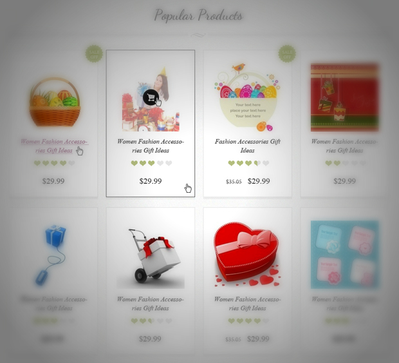Click fourth heart under red heart box
The width and height of the screenshot is (399, 363).
tap(257, 321)
